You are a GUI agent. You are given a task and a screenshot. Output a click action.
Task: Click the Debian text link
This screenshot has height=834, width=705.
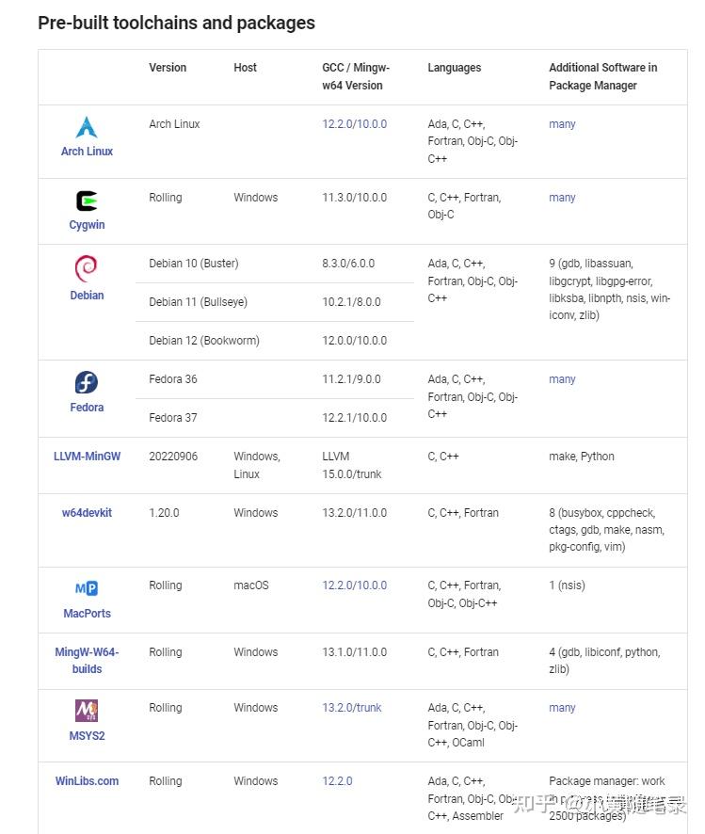pyautogui.click(x=87, y=296)
